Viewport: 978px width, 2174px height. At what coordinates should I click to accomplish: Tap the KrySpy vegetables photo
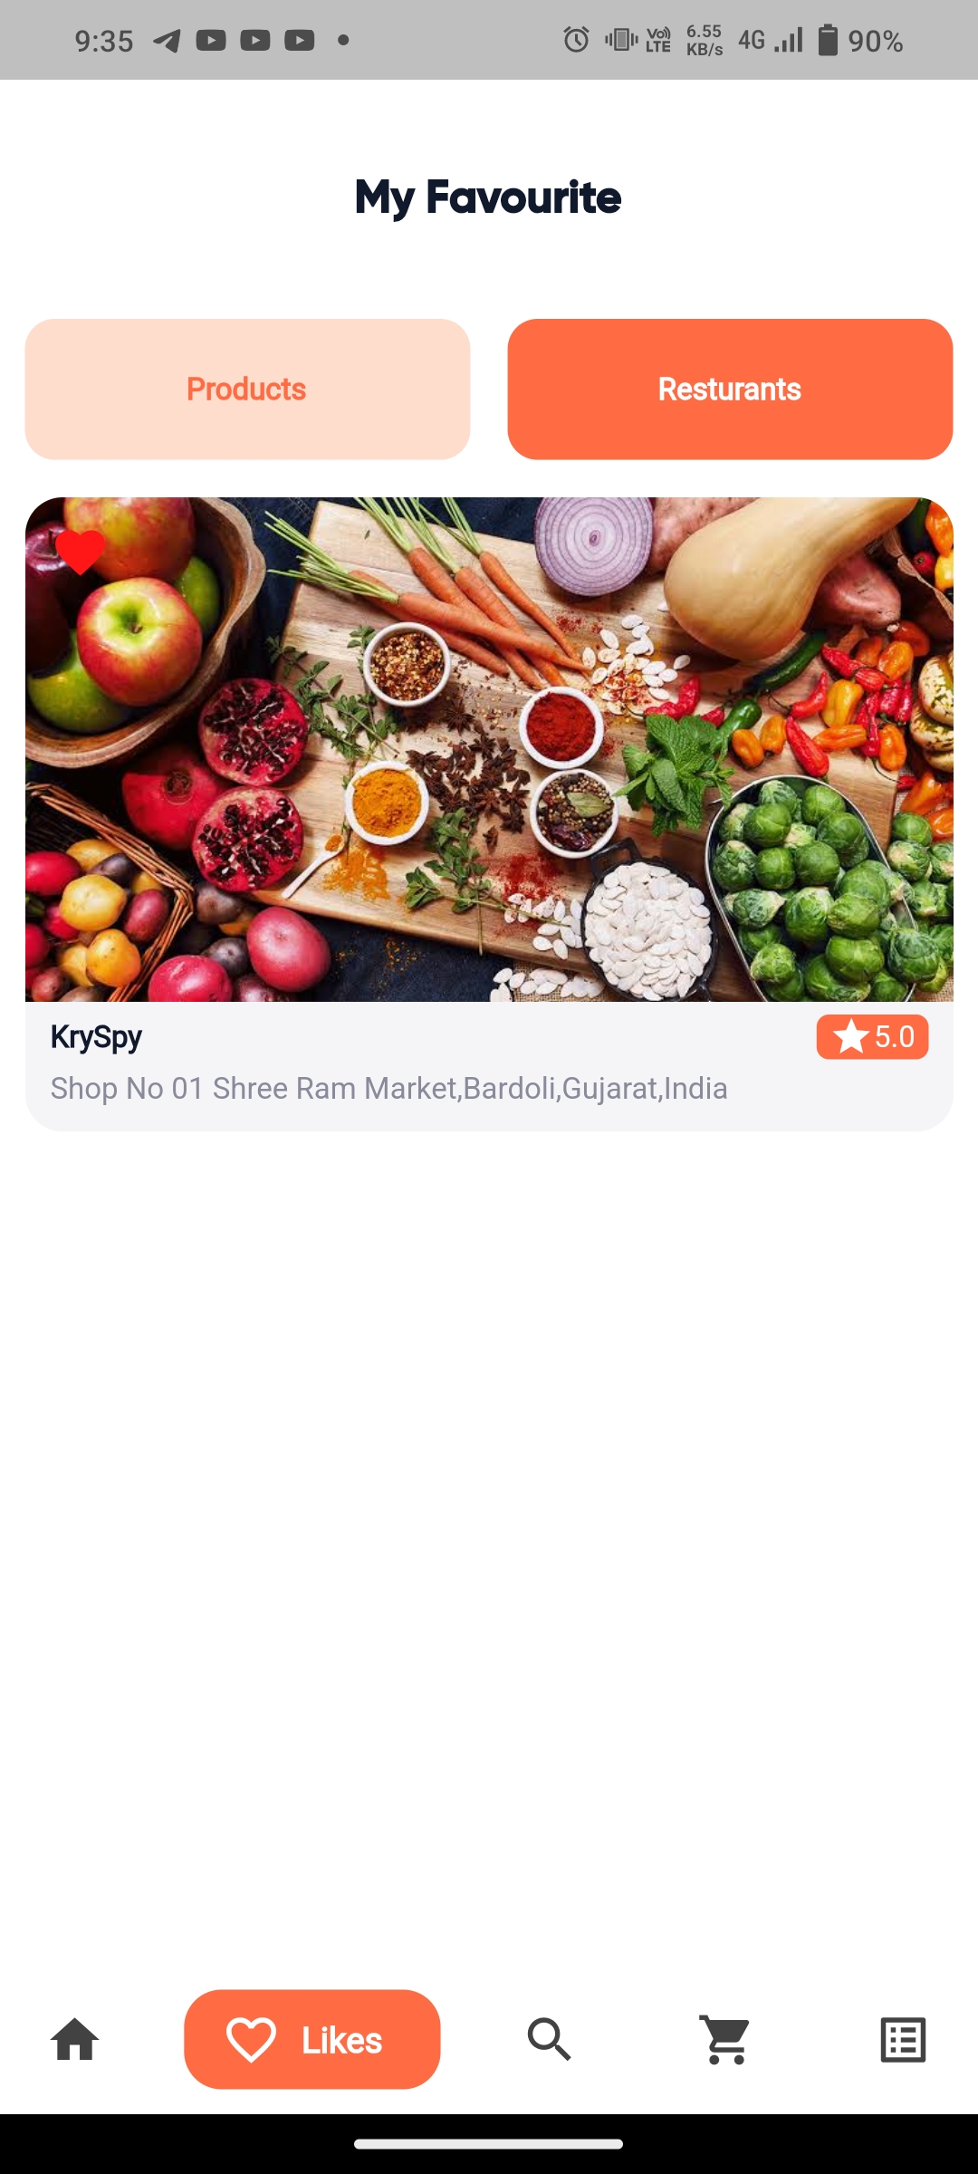[x=489, y=749]
